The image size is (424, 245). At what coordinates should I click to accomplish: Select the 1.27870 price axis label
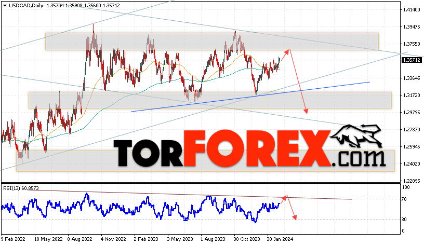click(x=412, y=130)
